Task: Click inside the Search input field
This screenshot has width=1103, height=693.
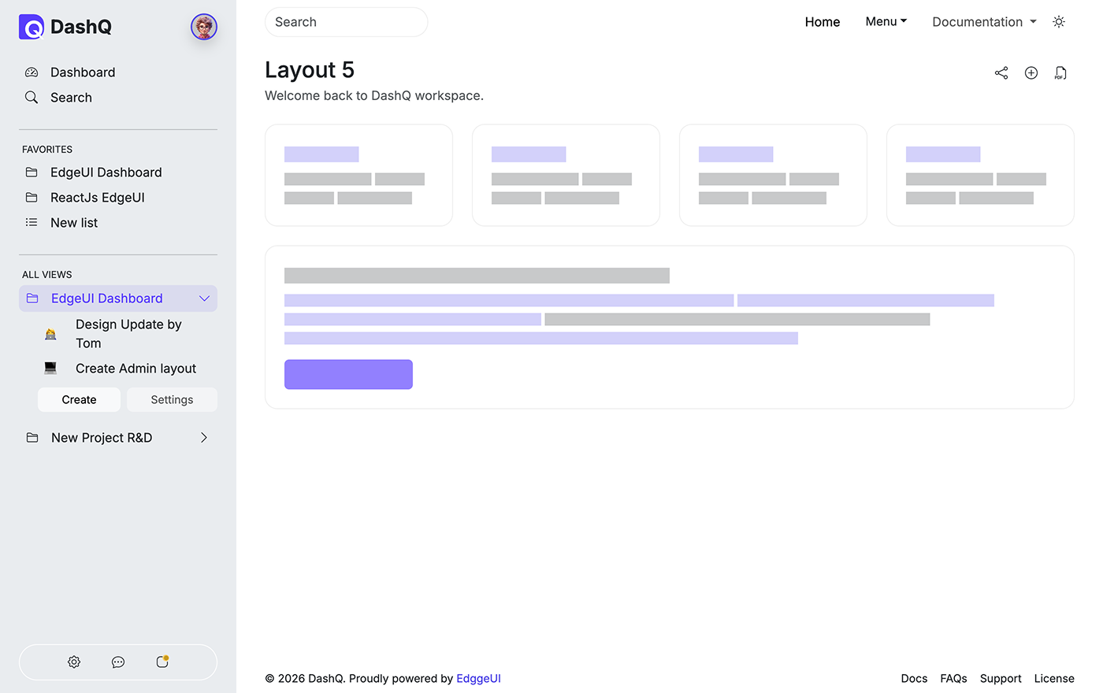Action: click(345, 22)
